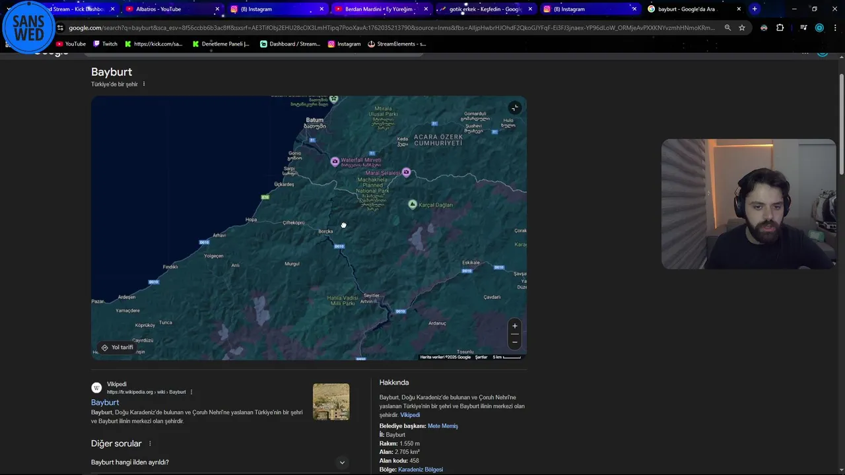Zoom in on the map with plus button
This screenshot has height=475, width=845.
point(515,326)
